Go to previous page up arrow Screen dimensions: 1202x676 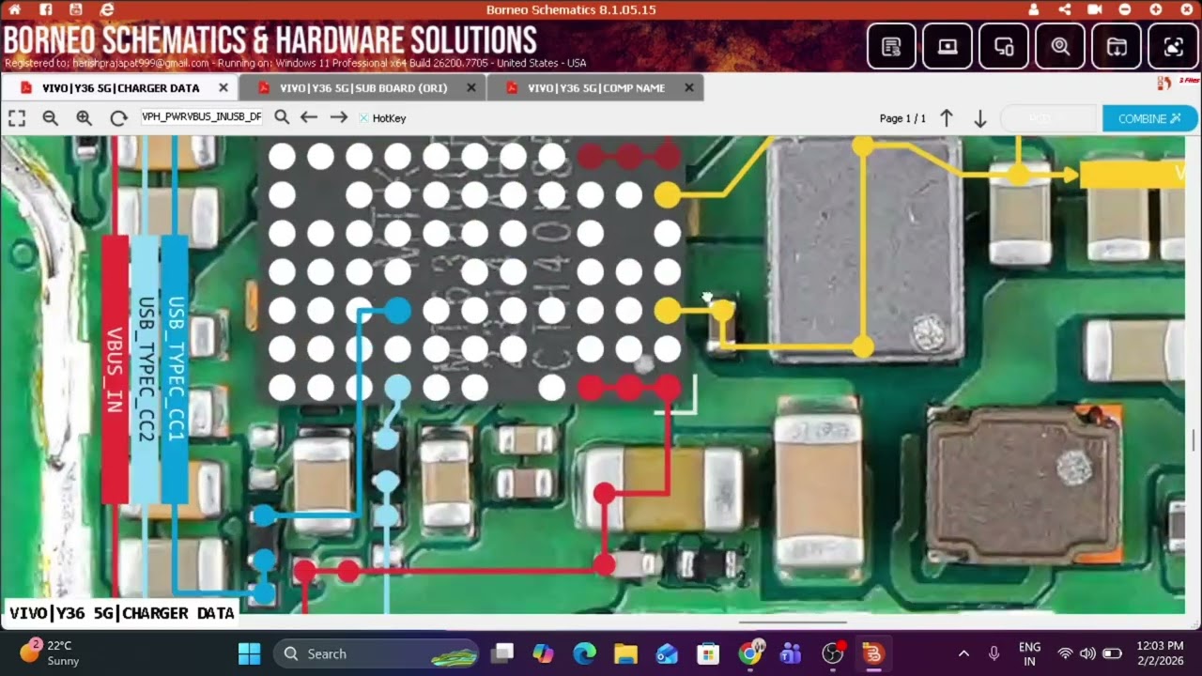[x=947, y=118]
